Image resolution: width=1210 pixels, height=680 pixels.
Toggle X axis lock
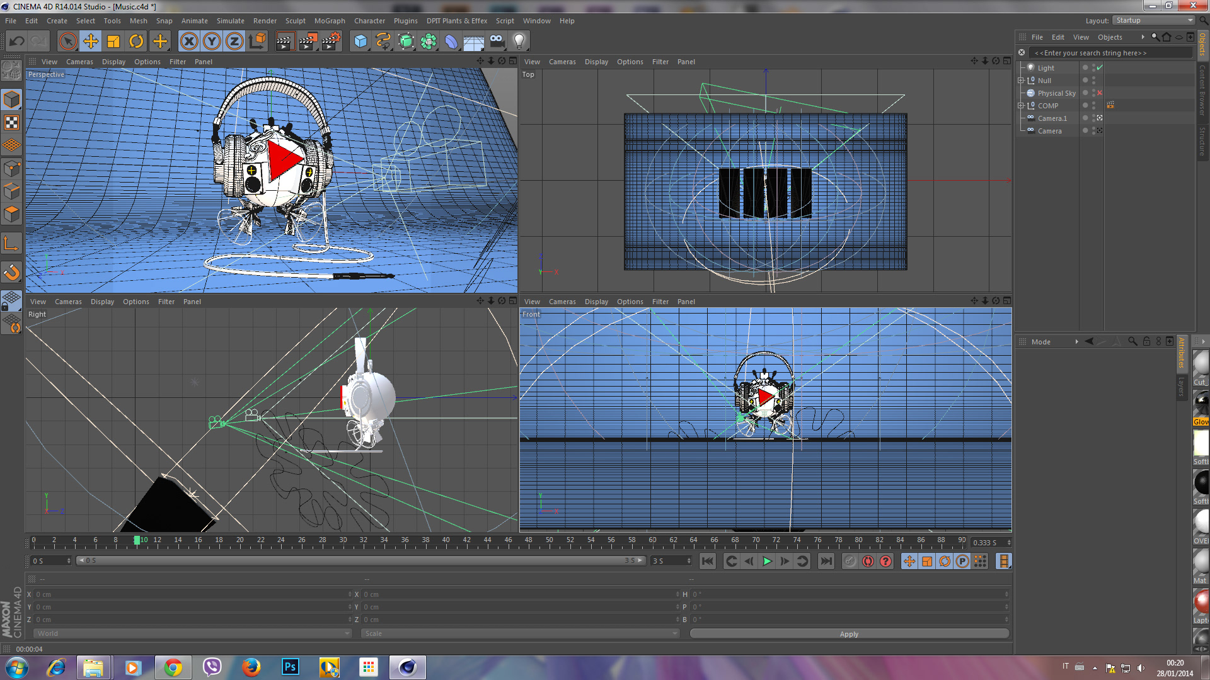pyautogui.click(x=188, y=42)
